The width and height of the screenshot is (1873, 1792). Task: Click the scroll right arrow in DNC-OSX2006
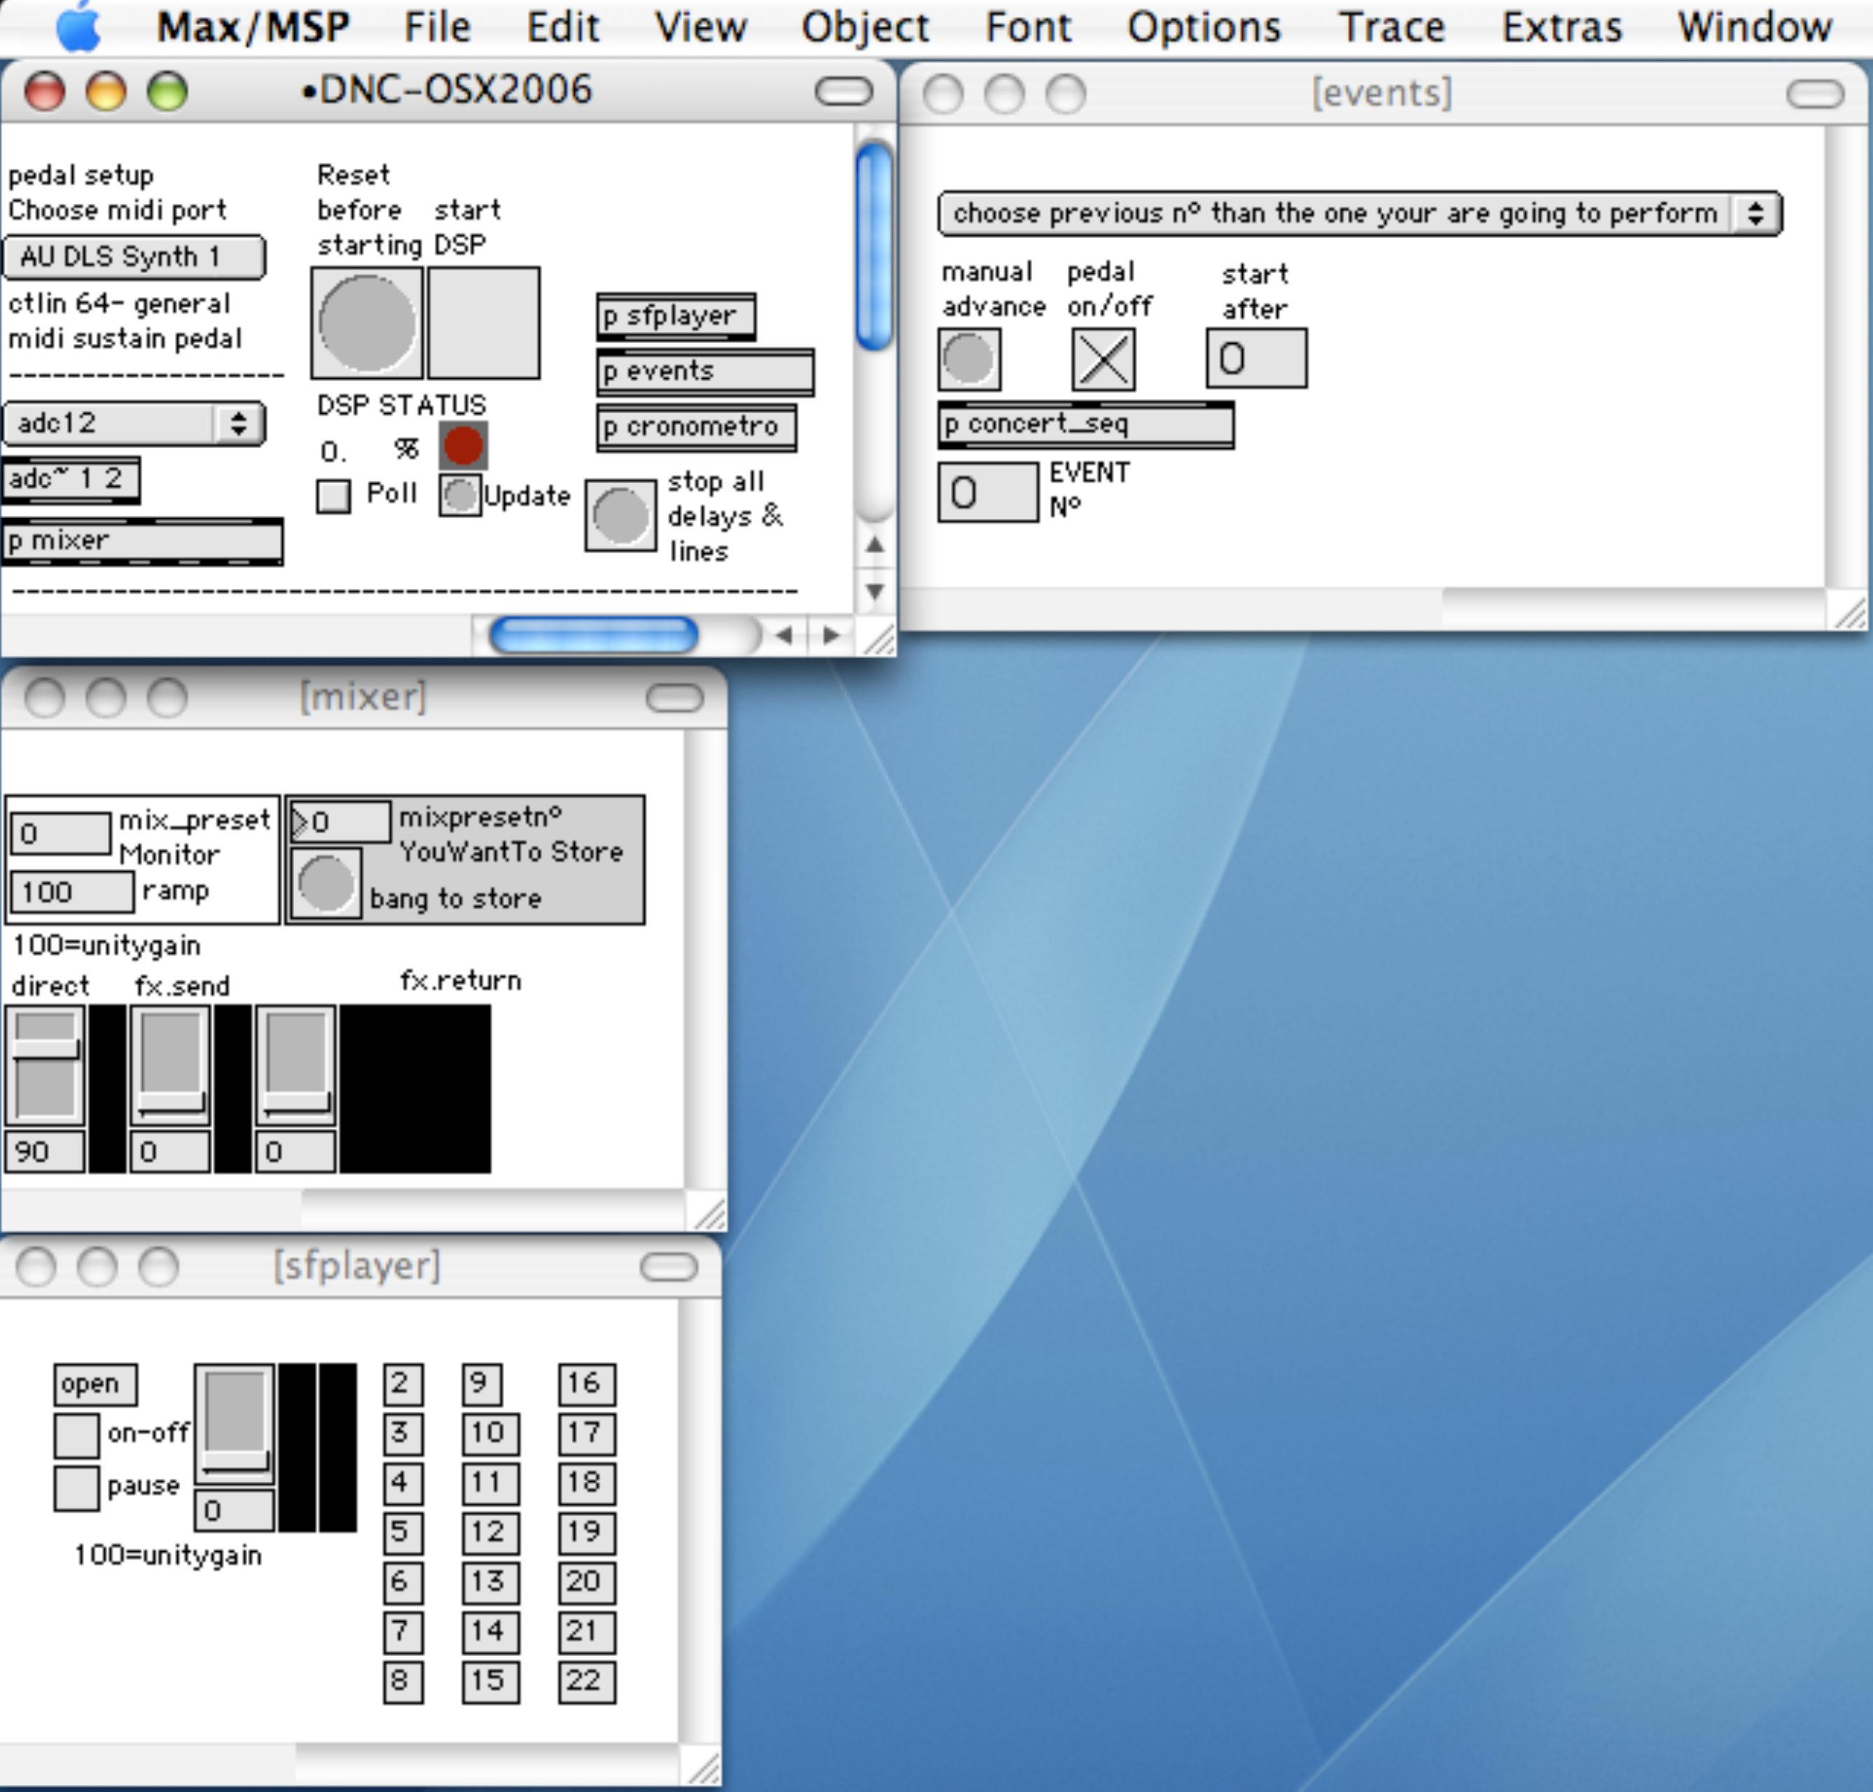tap(831, 635)
